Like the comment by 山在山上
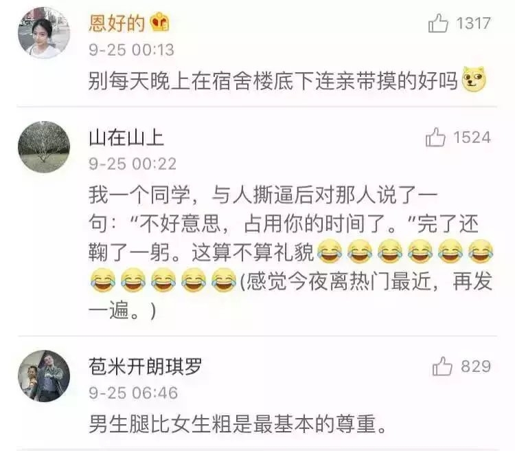Viewport: 515px width, 451px height. [x=435, y=137]
